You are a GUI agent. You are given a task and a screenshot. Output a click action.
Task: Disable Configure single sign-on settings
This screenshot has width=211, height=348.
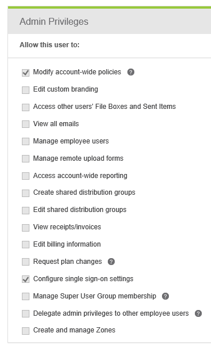point(25,279)
